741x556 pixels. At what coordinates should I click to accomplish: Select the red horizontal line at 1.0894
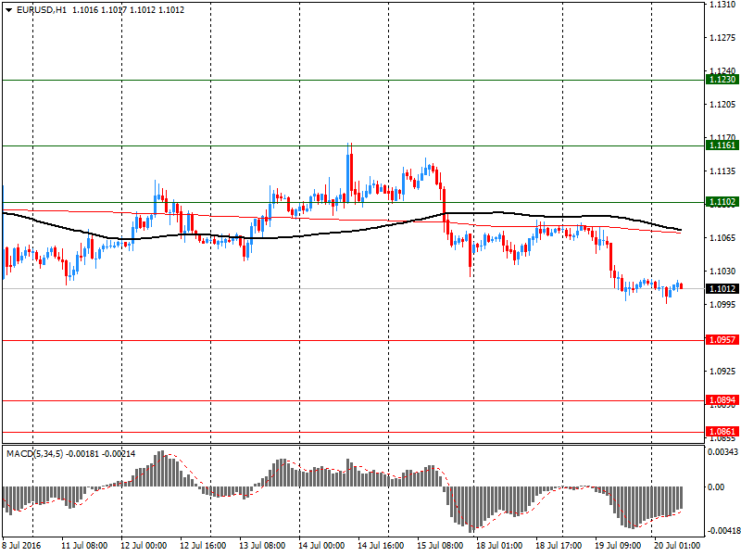click(353, 400)
